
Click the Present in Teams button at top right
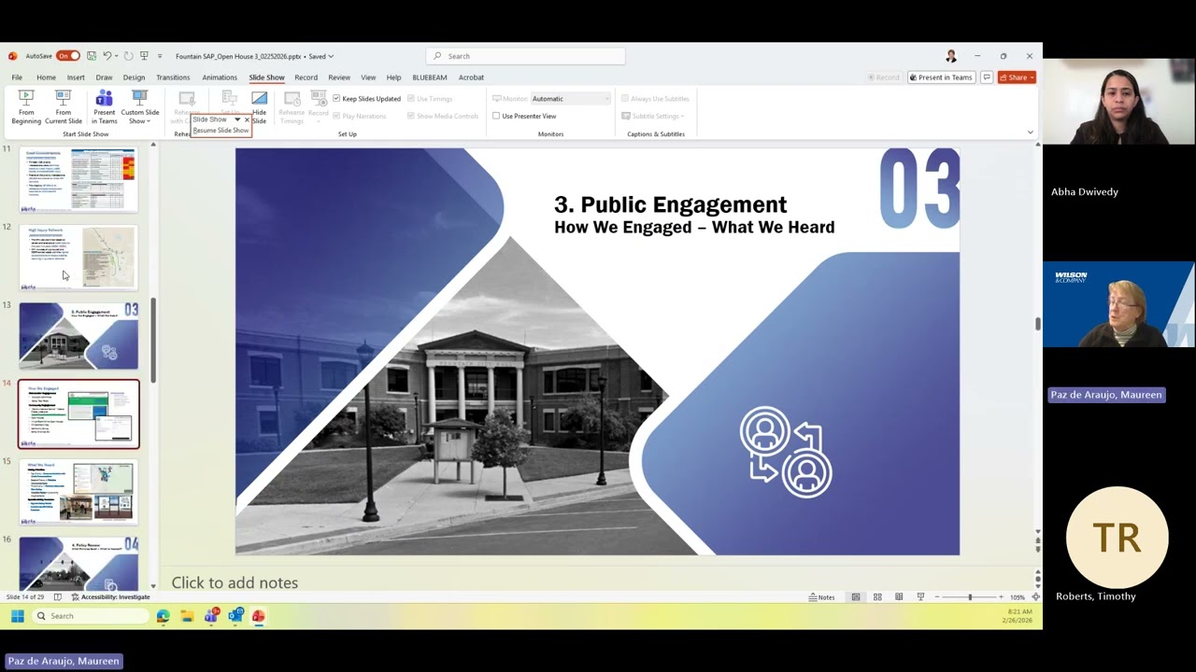[x=941, y=77]
